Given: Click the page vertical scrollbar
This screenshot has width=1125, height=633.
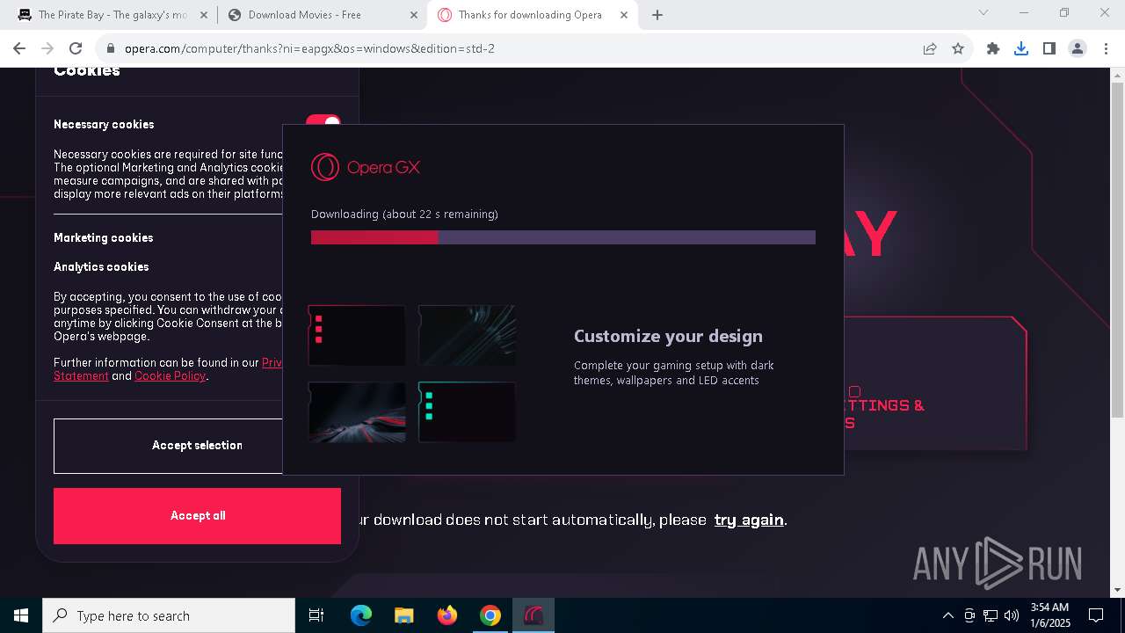Looking at the screenshot, I should pos(1117,251).
